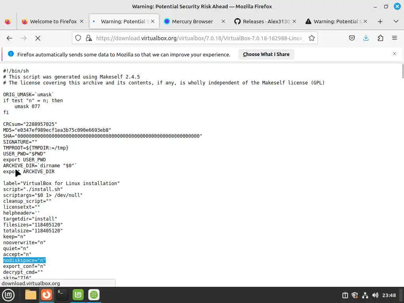Go back to the previous page
Image resolution: width=404 pixels, height=303 pixels.
click(x=9, y=38)
